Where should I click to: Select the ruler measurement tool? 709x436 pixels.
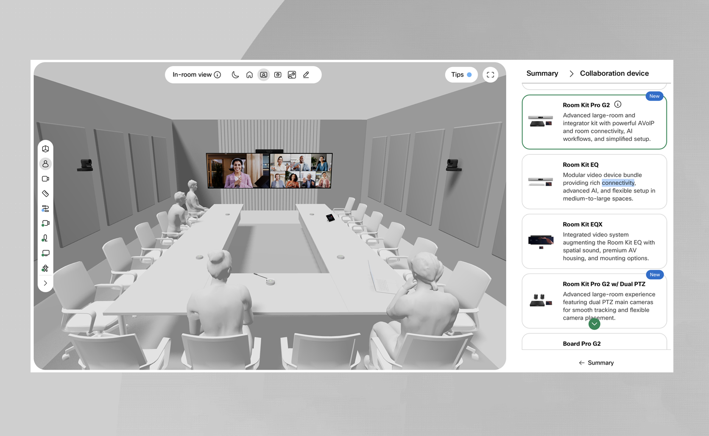45,194
